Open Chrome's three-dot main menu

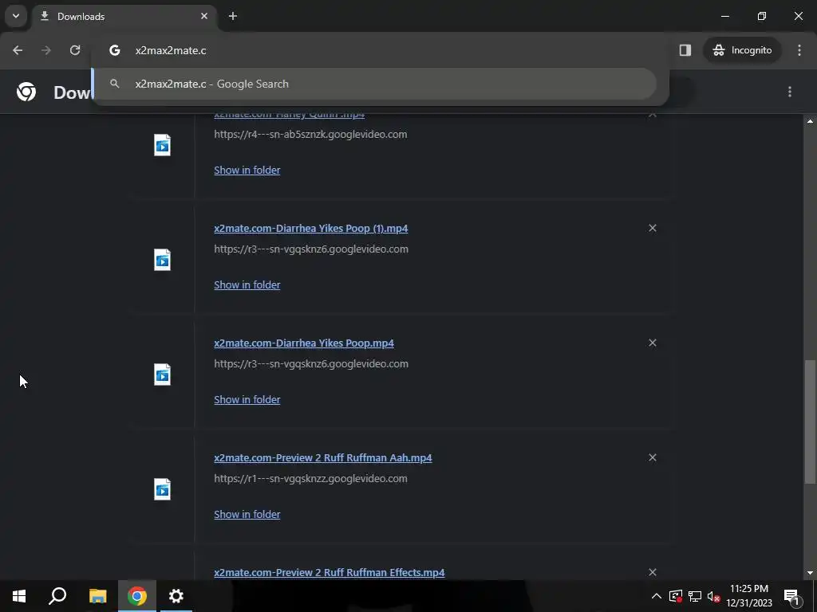[799, 50]
